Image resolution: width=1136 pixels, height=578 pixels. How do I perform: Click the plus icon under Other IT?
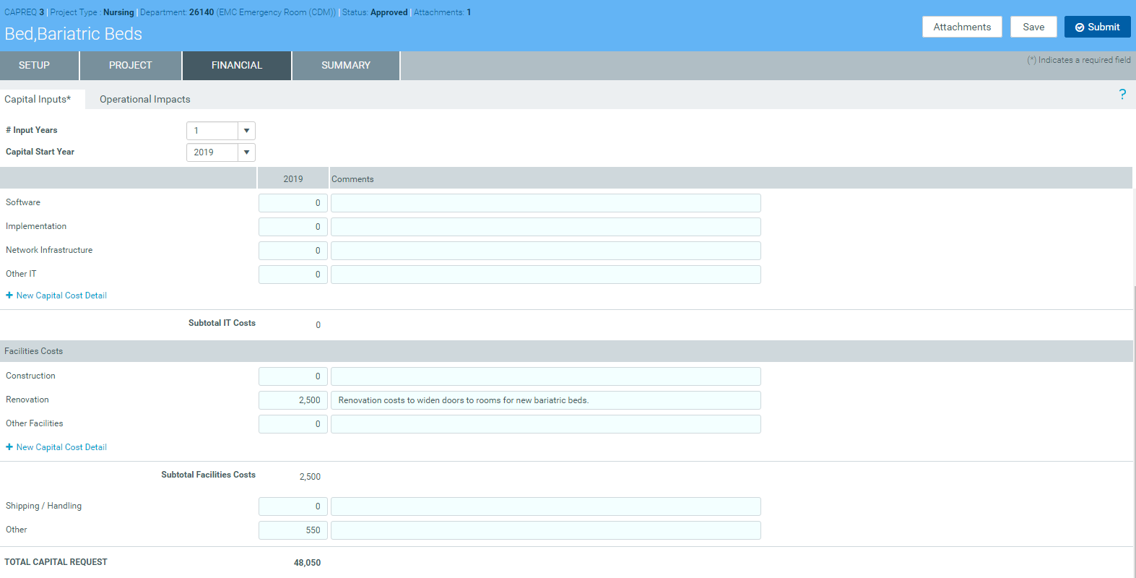point(9,296)
